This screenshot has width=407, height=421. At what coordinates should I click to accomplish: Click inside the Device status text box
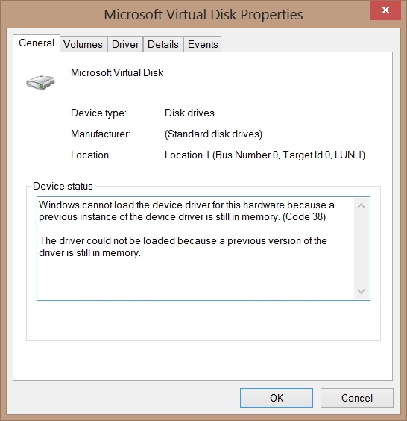point(203,249)
